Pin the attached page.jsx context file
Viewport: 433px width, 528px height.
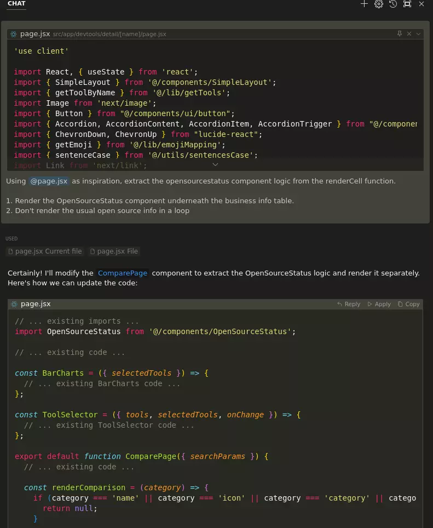pyautogui.click(x=400, y=34)
